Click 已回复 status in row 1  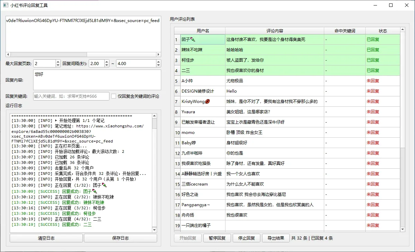383,40
